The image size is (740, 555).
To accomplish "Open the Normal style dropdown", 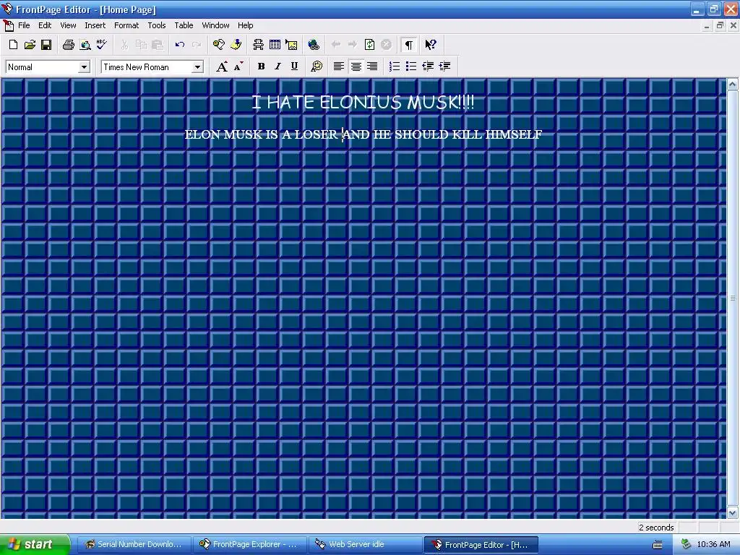I will pos(84,67).
